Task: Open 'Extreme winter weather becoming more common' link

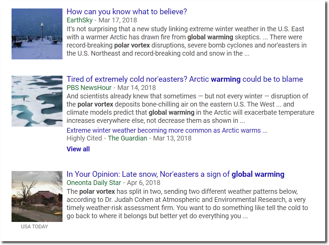Action: [167, 130]
